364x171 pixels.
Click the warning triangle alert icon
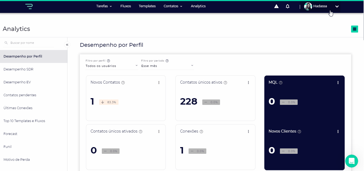click(276, 6)
